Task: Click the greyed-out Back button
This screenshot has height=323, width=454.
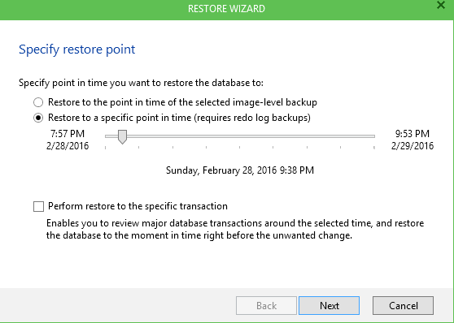Action: point(266,305)
